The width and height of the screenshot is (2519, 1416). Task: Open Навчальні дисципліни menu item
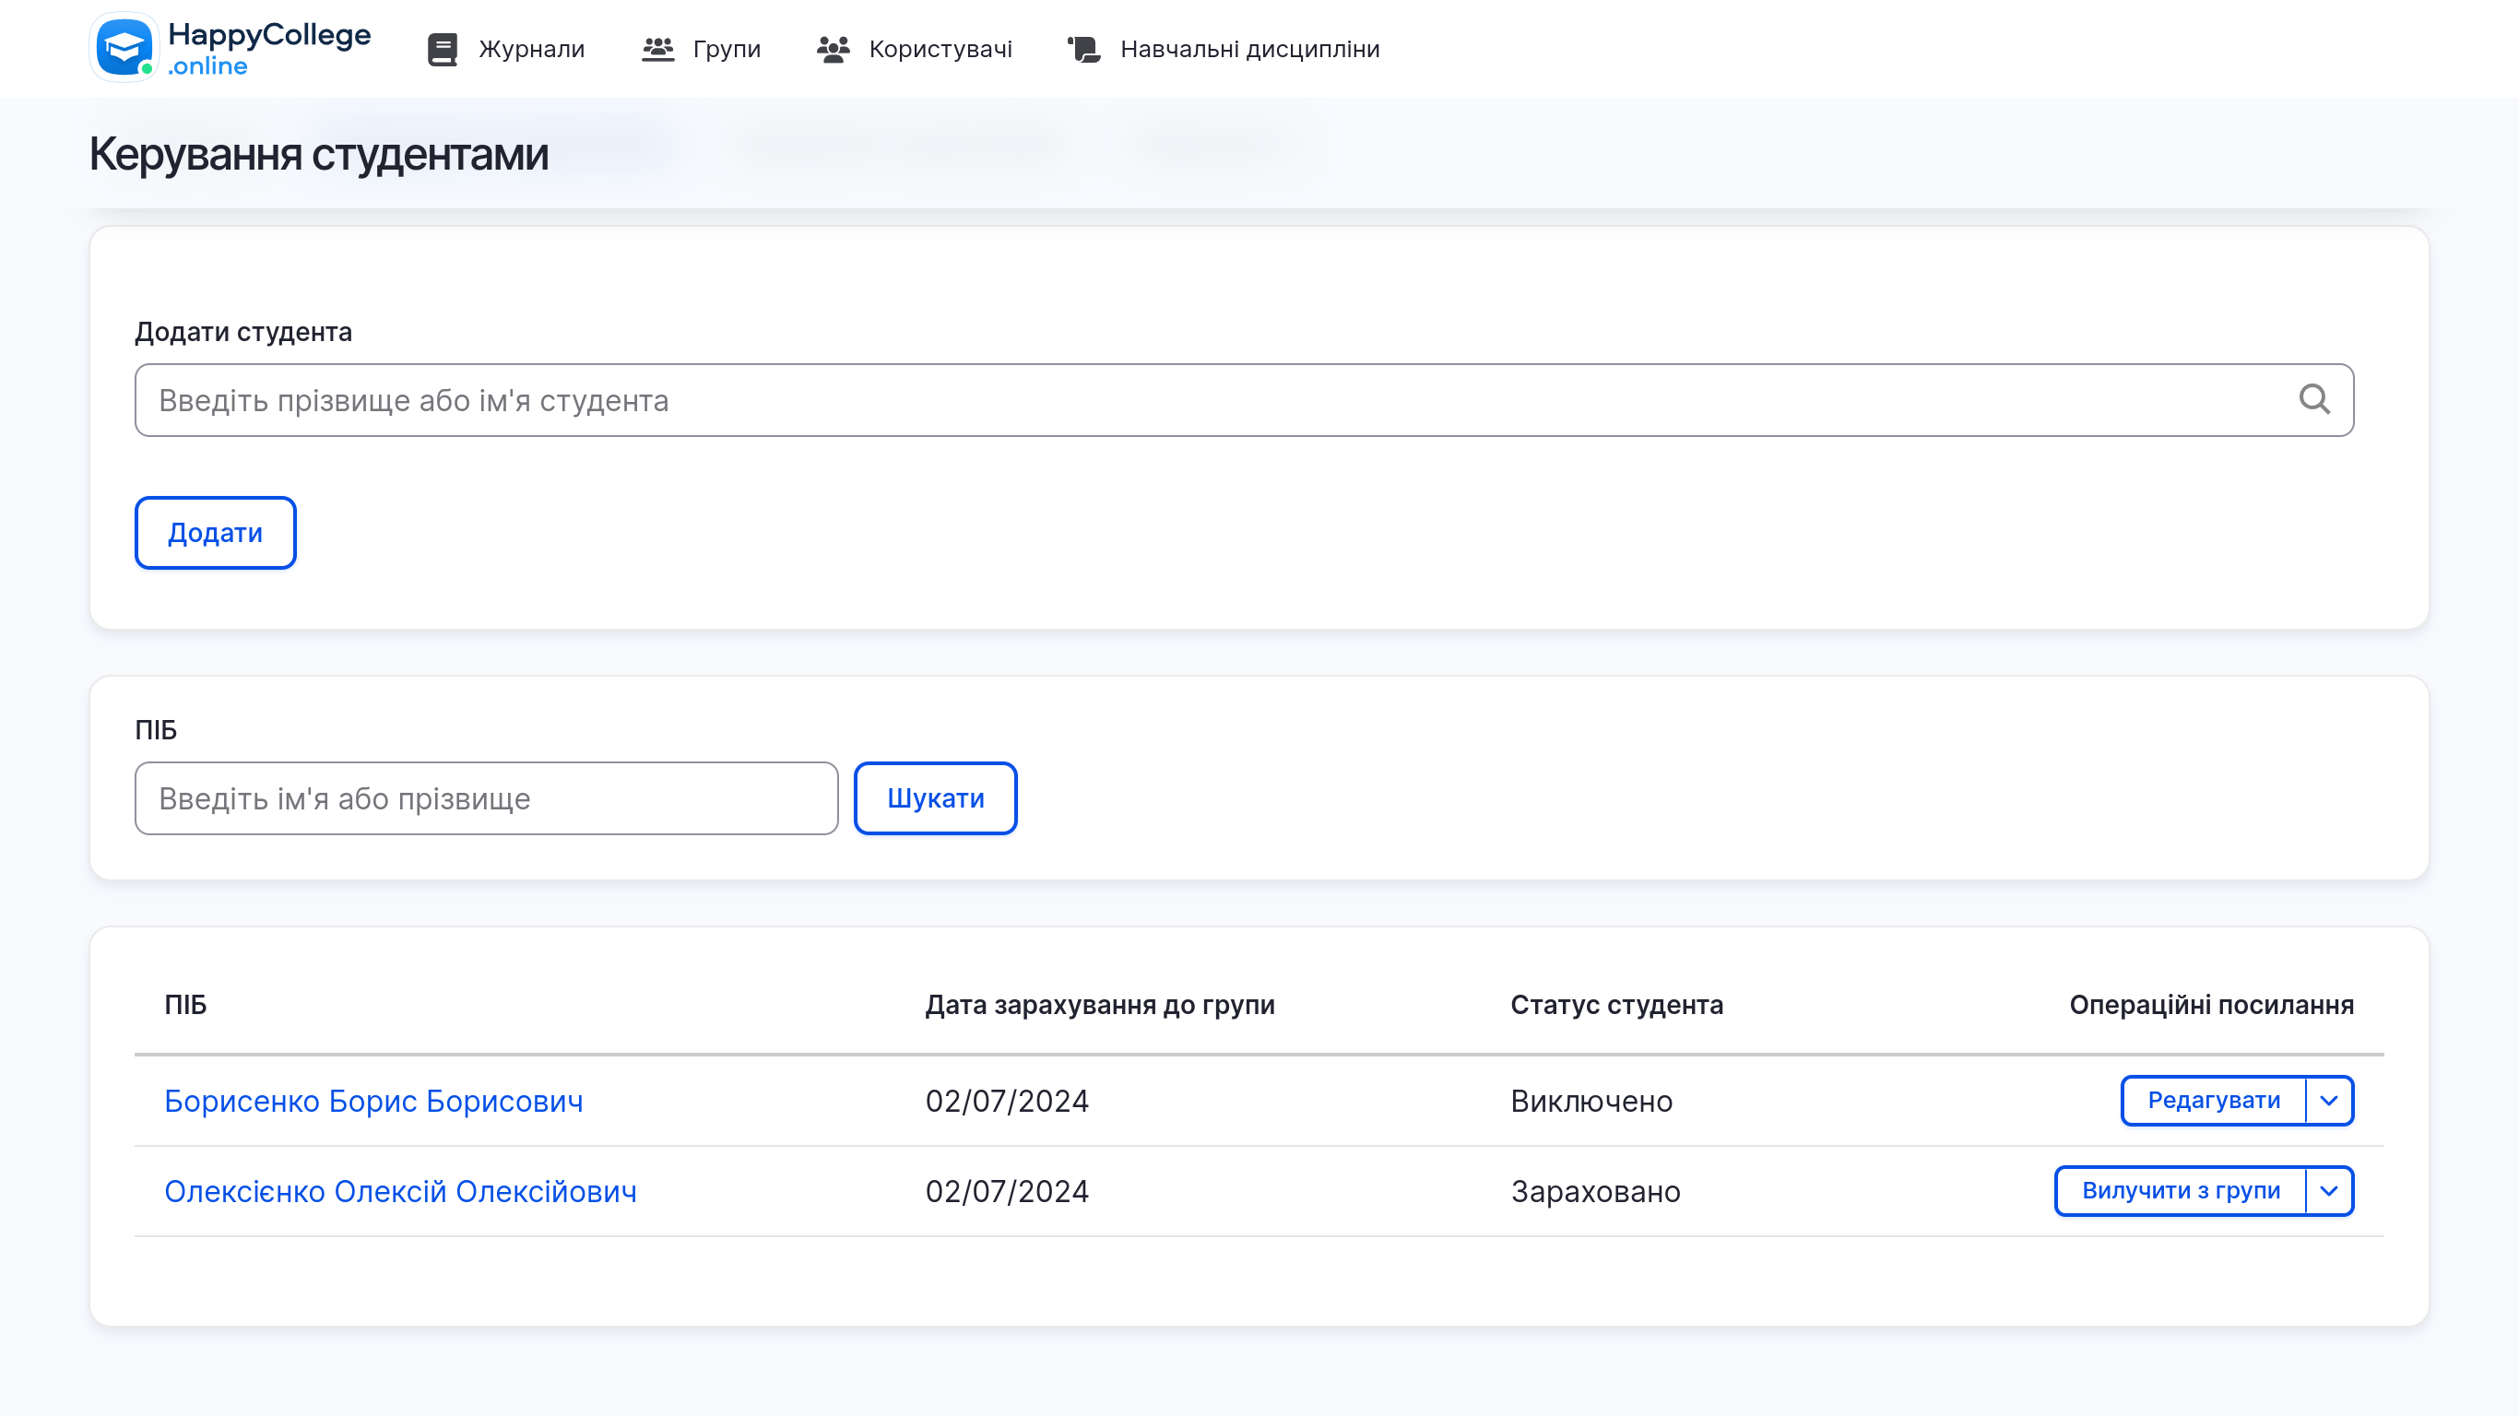point(1249,49)
